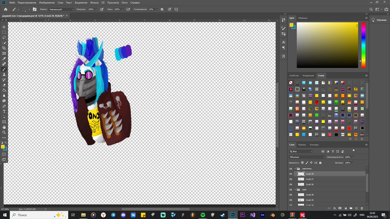390x219 pixels.
Task: Open the Фильтр menu
Action: tap(94, 3)
